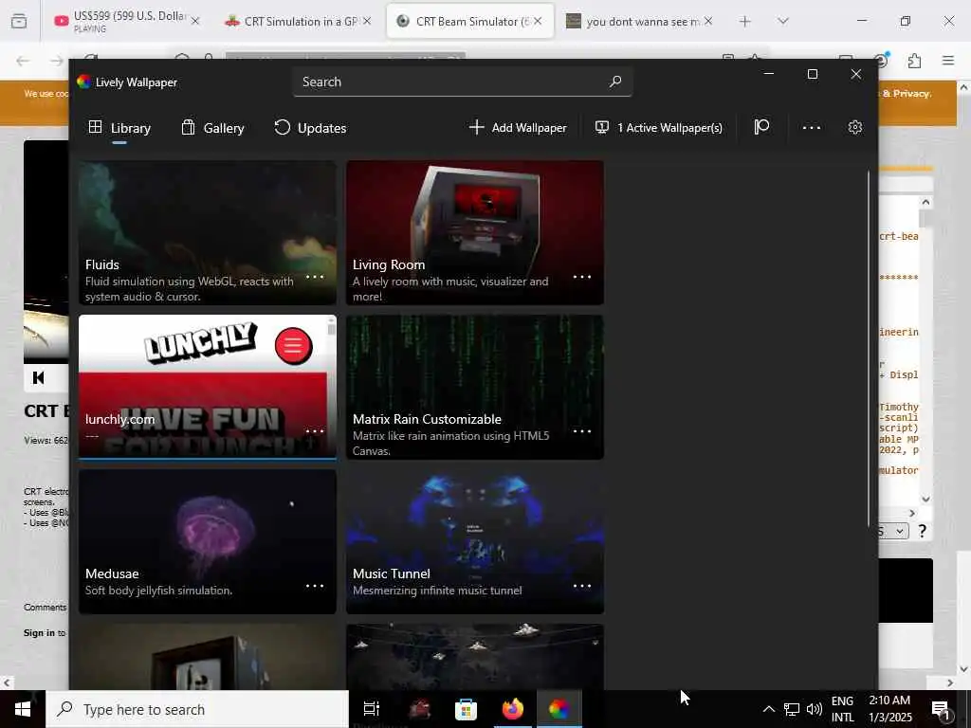Open the Library tab in Lively Wallpaper
The width and height of the screenshot is (971, 728).
point(119,128)
